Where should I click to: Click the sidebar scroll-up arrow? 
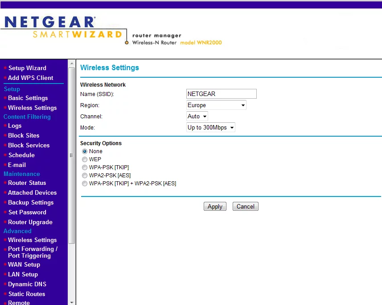point(72,63)
